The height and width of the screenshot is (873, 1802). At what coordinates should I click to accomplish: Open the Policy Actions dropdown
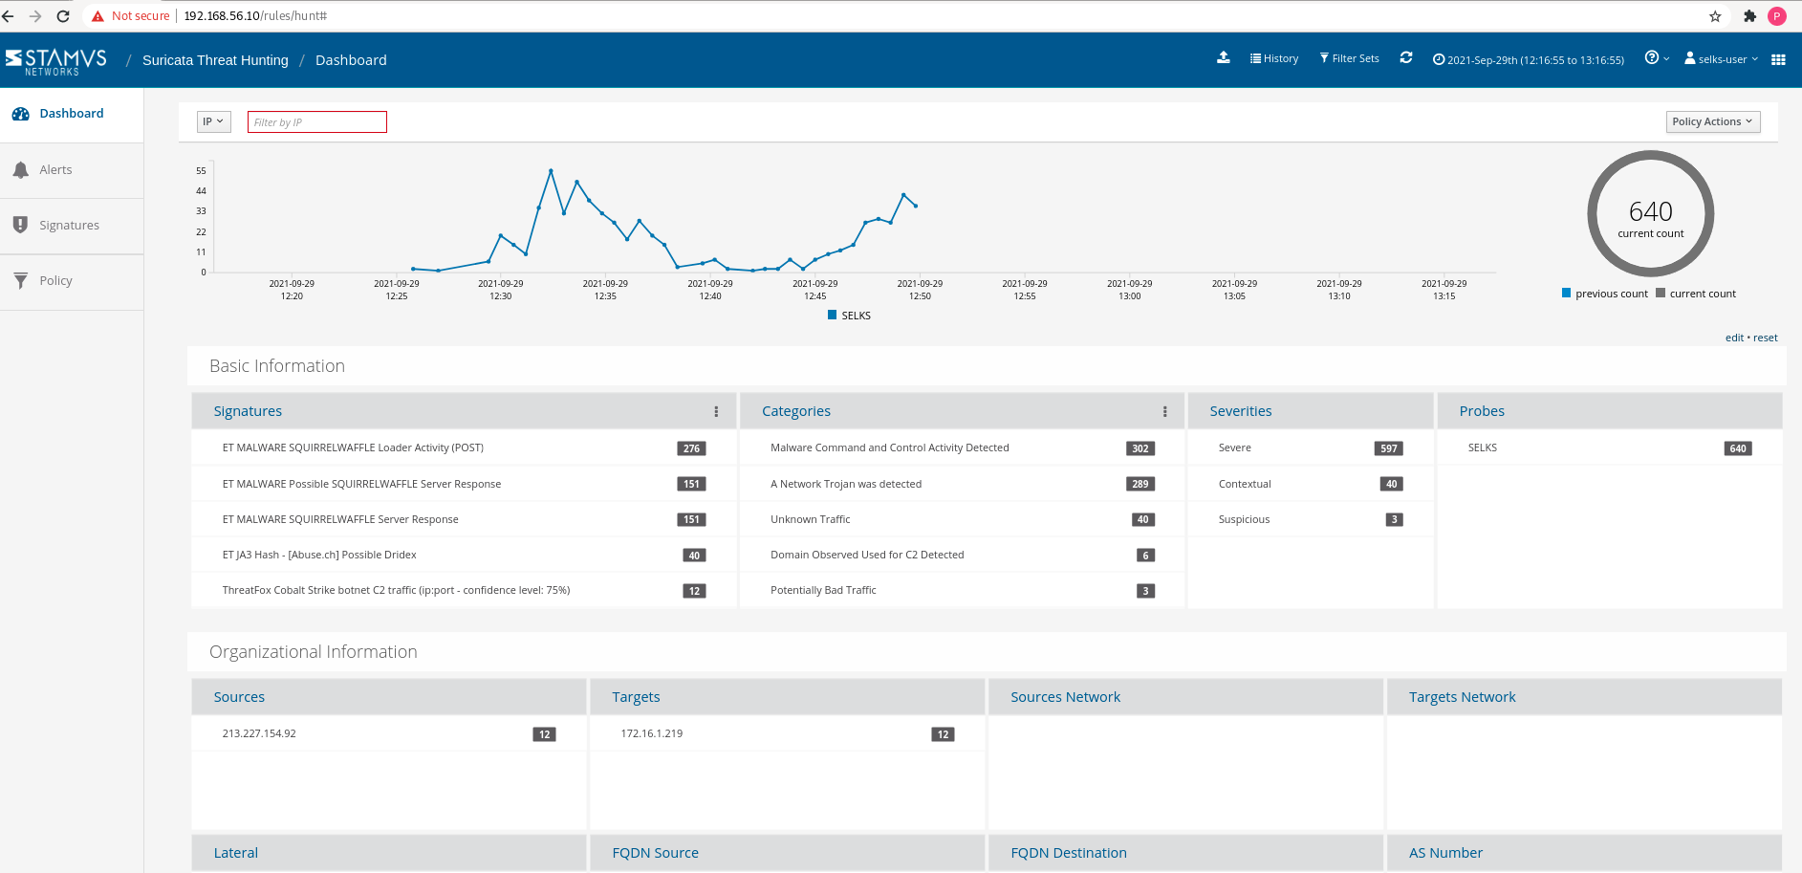coord(1712,121)
